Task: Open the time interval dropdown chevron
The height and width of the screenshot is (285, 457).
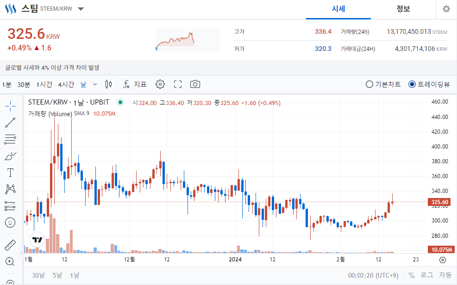Action: 95,84
